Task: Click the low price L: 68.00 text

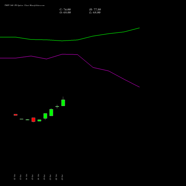Action: [95, 13]
